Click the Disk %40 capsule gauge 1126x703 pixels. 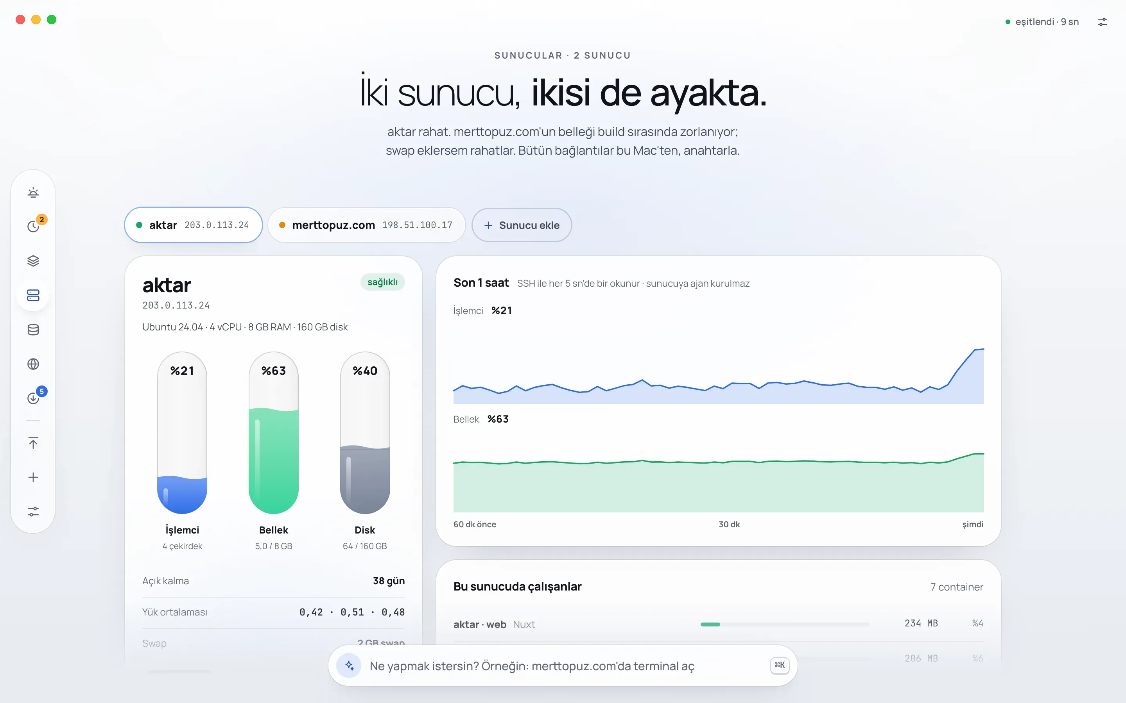pyautogui.click(x=365, y=432)
